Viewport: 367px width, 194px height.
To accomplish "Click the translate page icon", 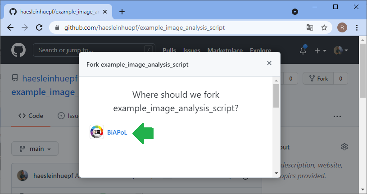I will (310, 27).
